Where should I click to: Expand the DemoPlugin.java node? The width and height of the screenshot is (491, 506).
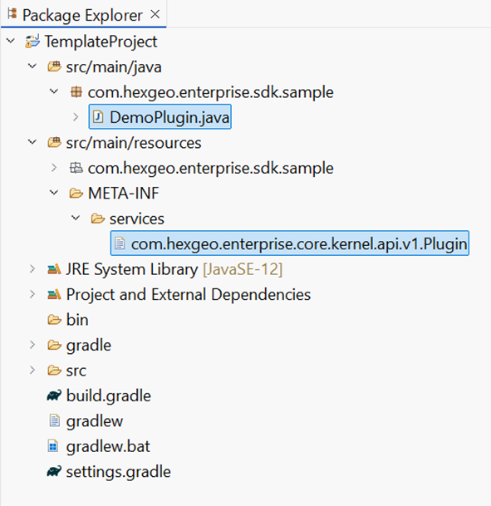[x=76, y=117]
